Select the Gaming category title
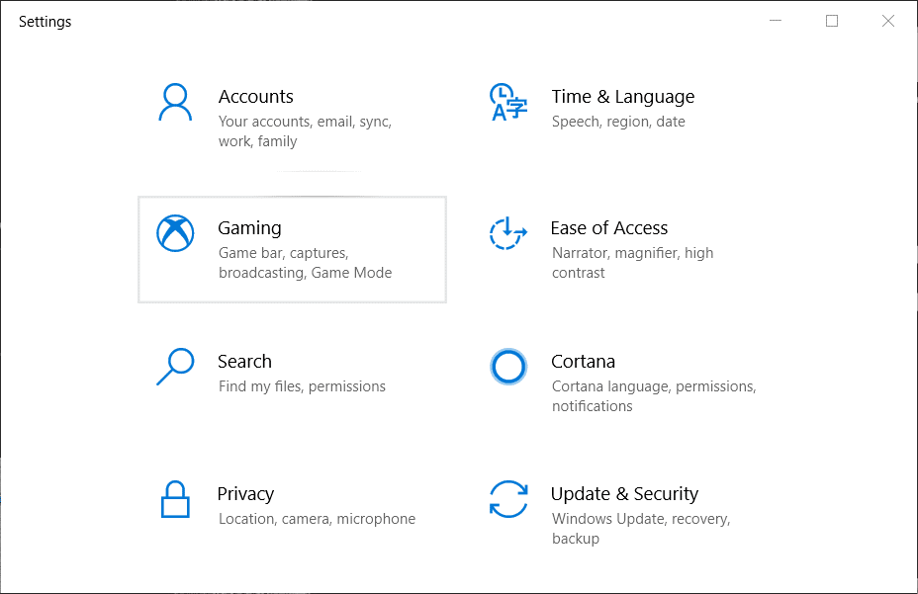This screenshot has width=918, height=594. point(249,228)
